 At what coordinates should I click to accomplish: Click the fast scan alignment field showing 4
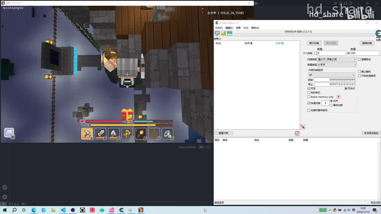click(325, 103)
